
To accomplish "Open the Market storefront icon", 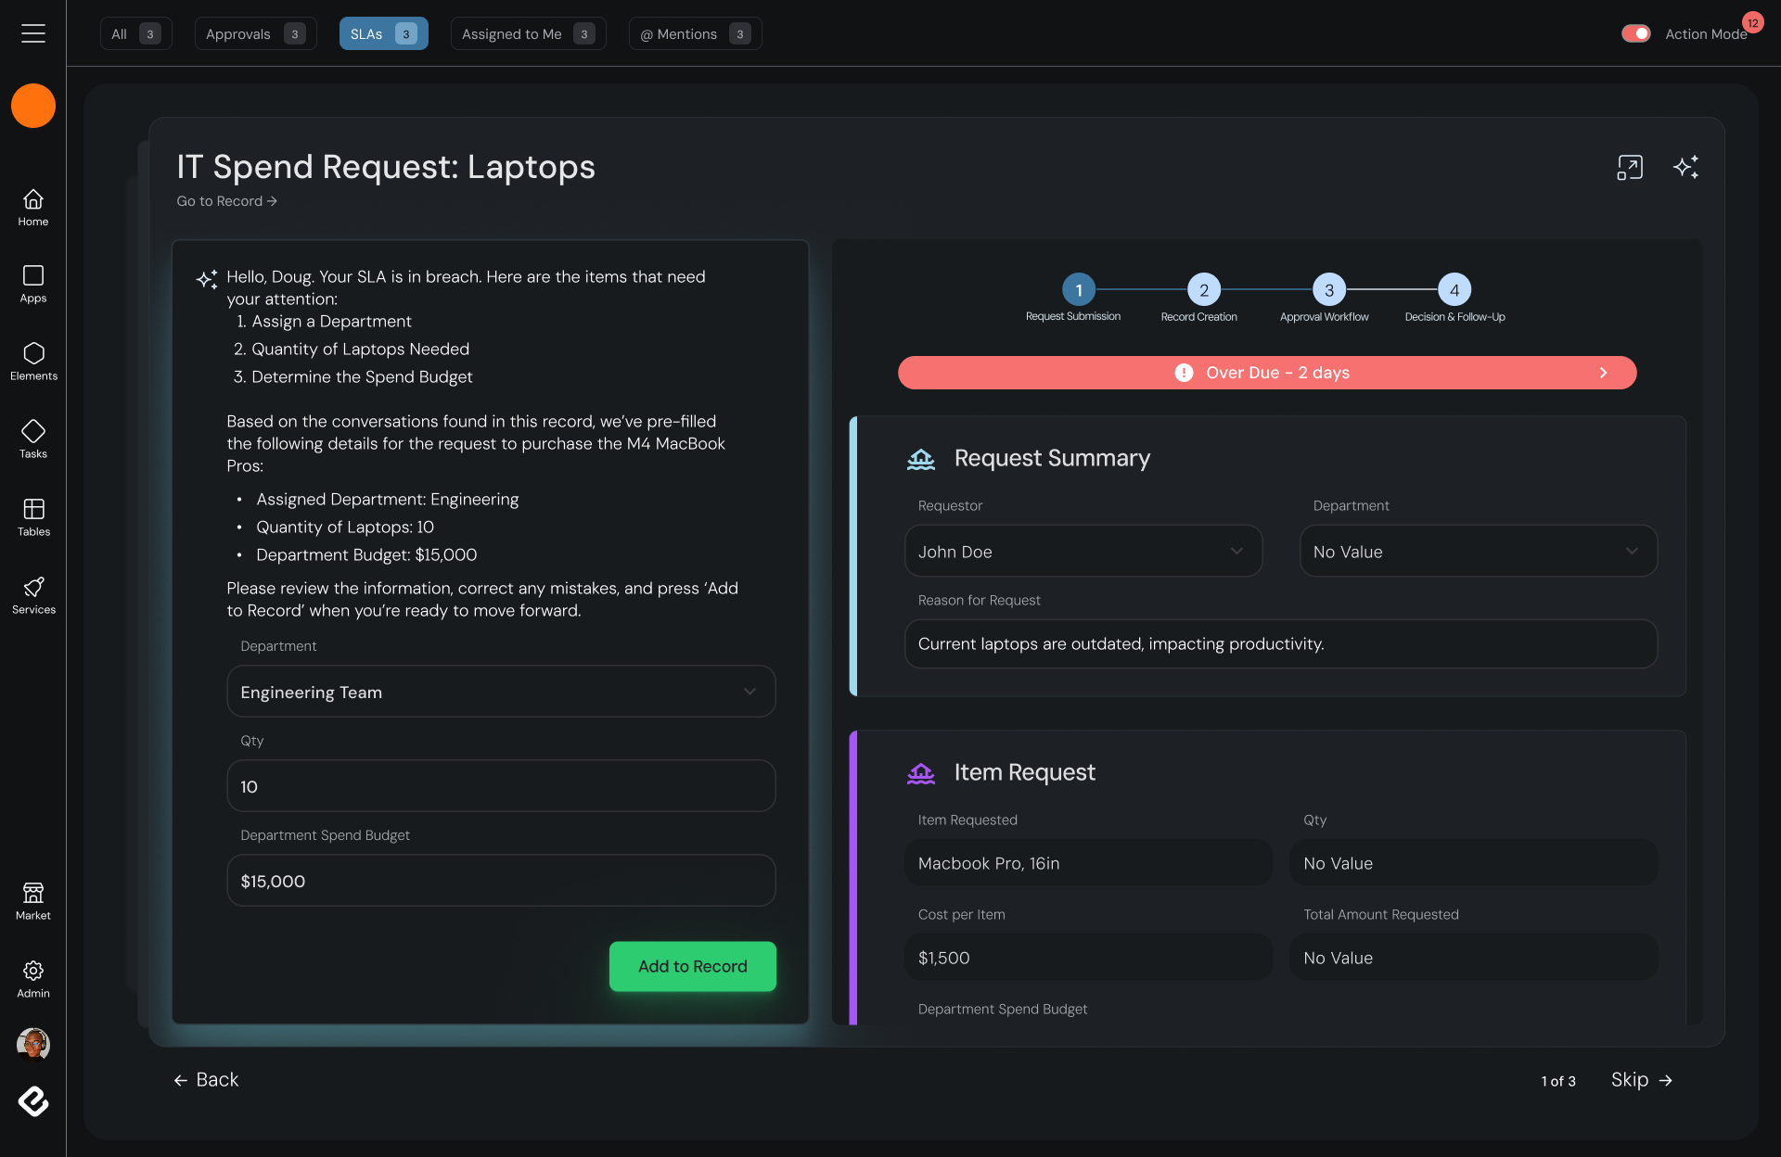I will (x=33, y=900).
